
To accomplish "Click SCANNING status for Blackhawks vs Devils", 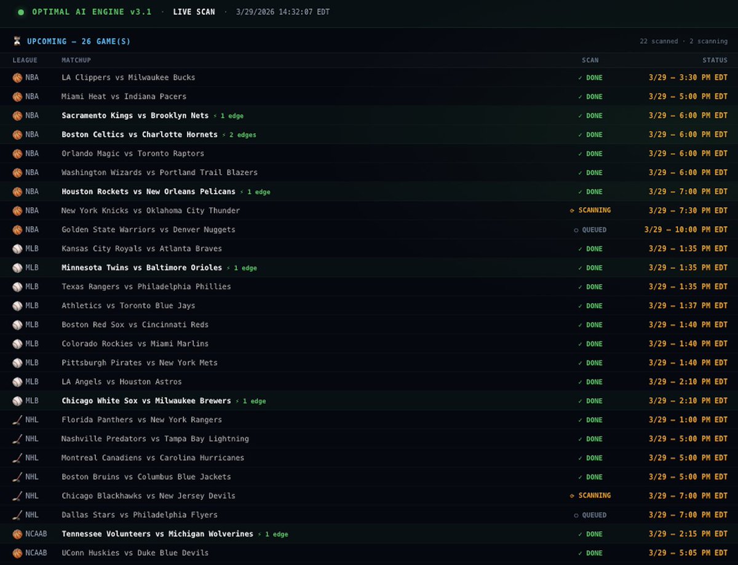I will (590, 496).
